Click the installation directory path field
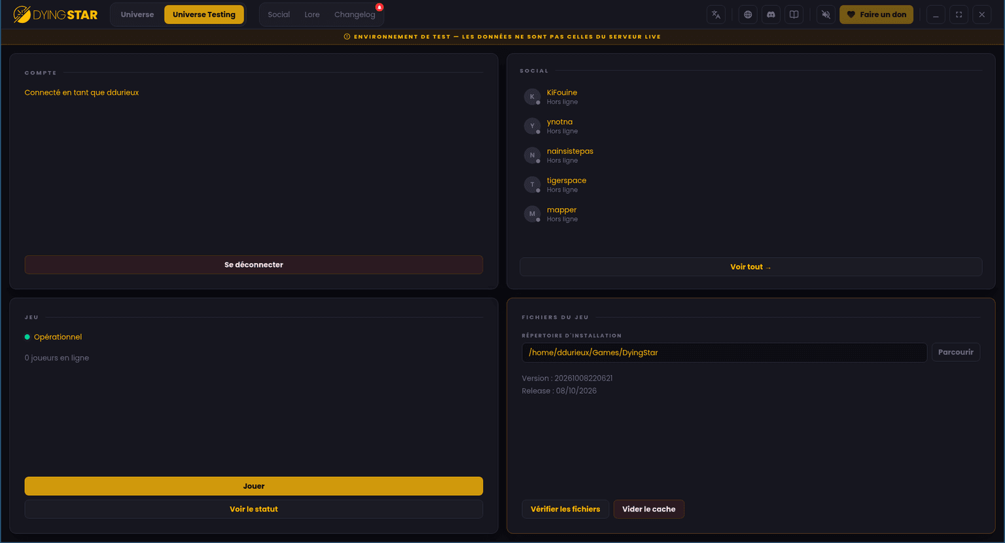Image resolution: width=1005 pixels, height=543 pixels. pos(724,353)
